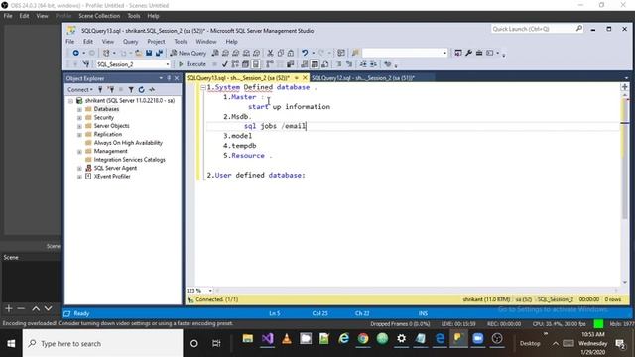Select Integration Services Catalogs folder
This screenshot has height=357, width=635.
click(x=130, y=160)
